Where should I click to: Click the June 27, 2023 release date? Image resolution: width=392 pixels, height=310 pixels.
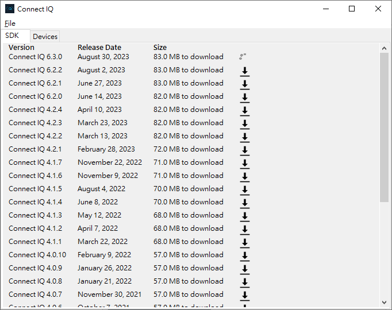99,83
